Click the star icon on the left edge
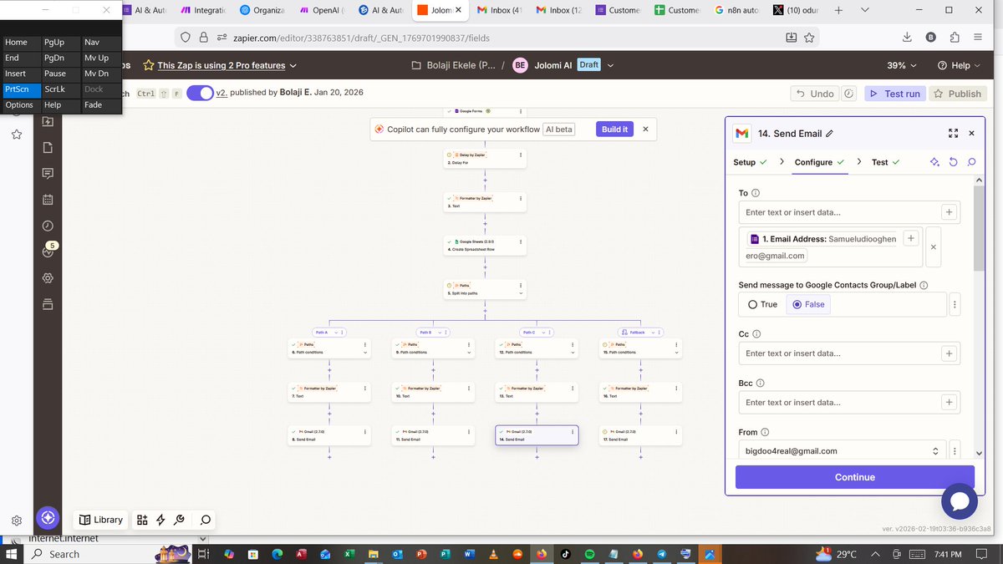 pyautogui.click(x=16, y=135)
